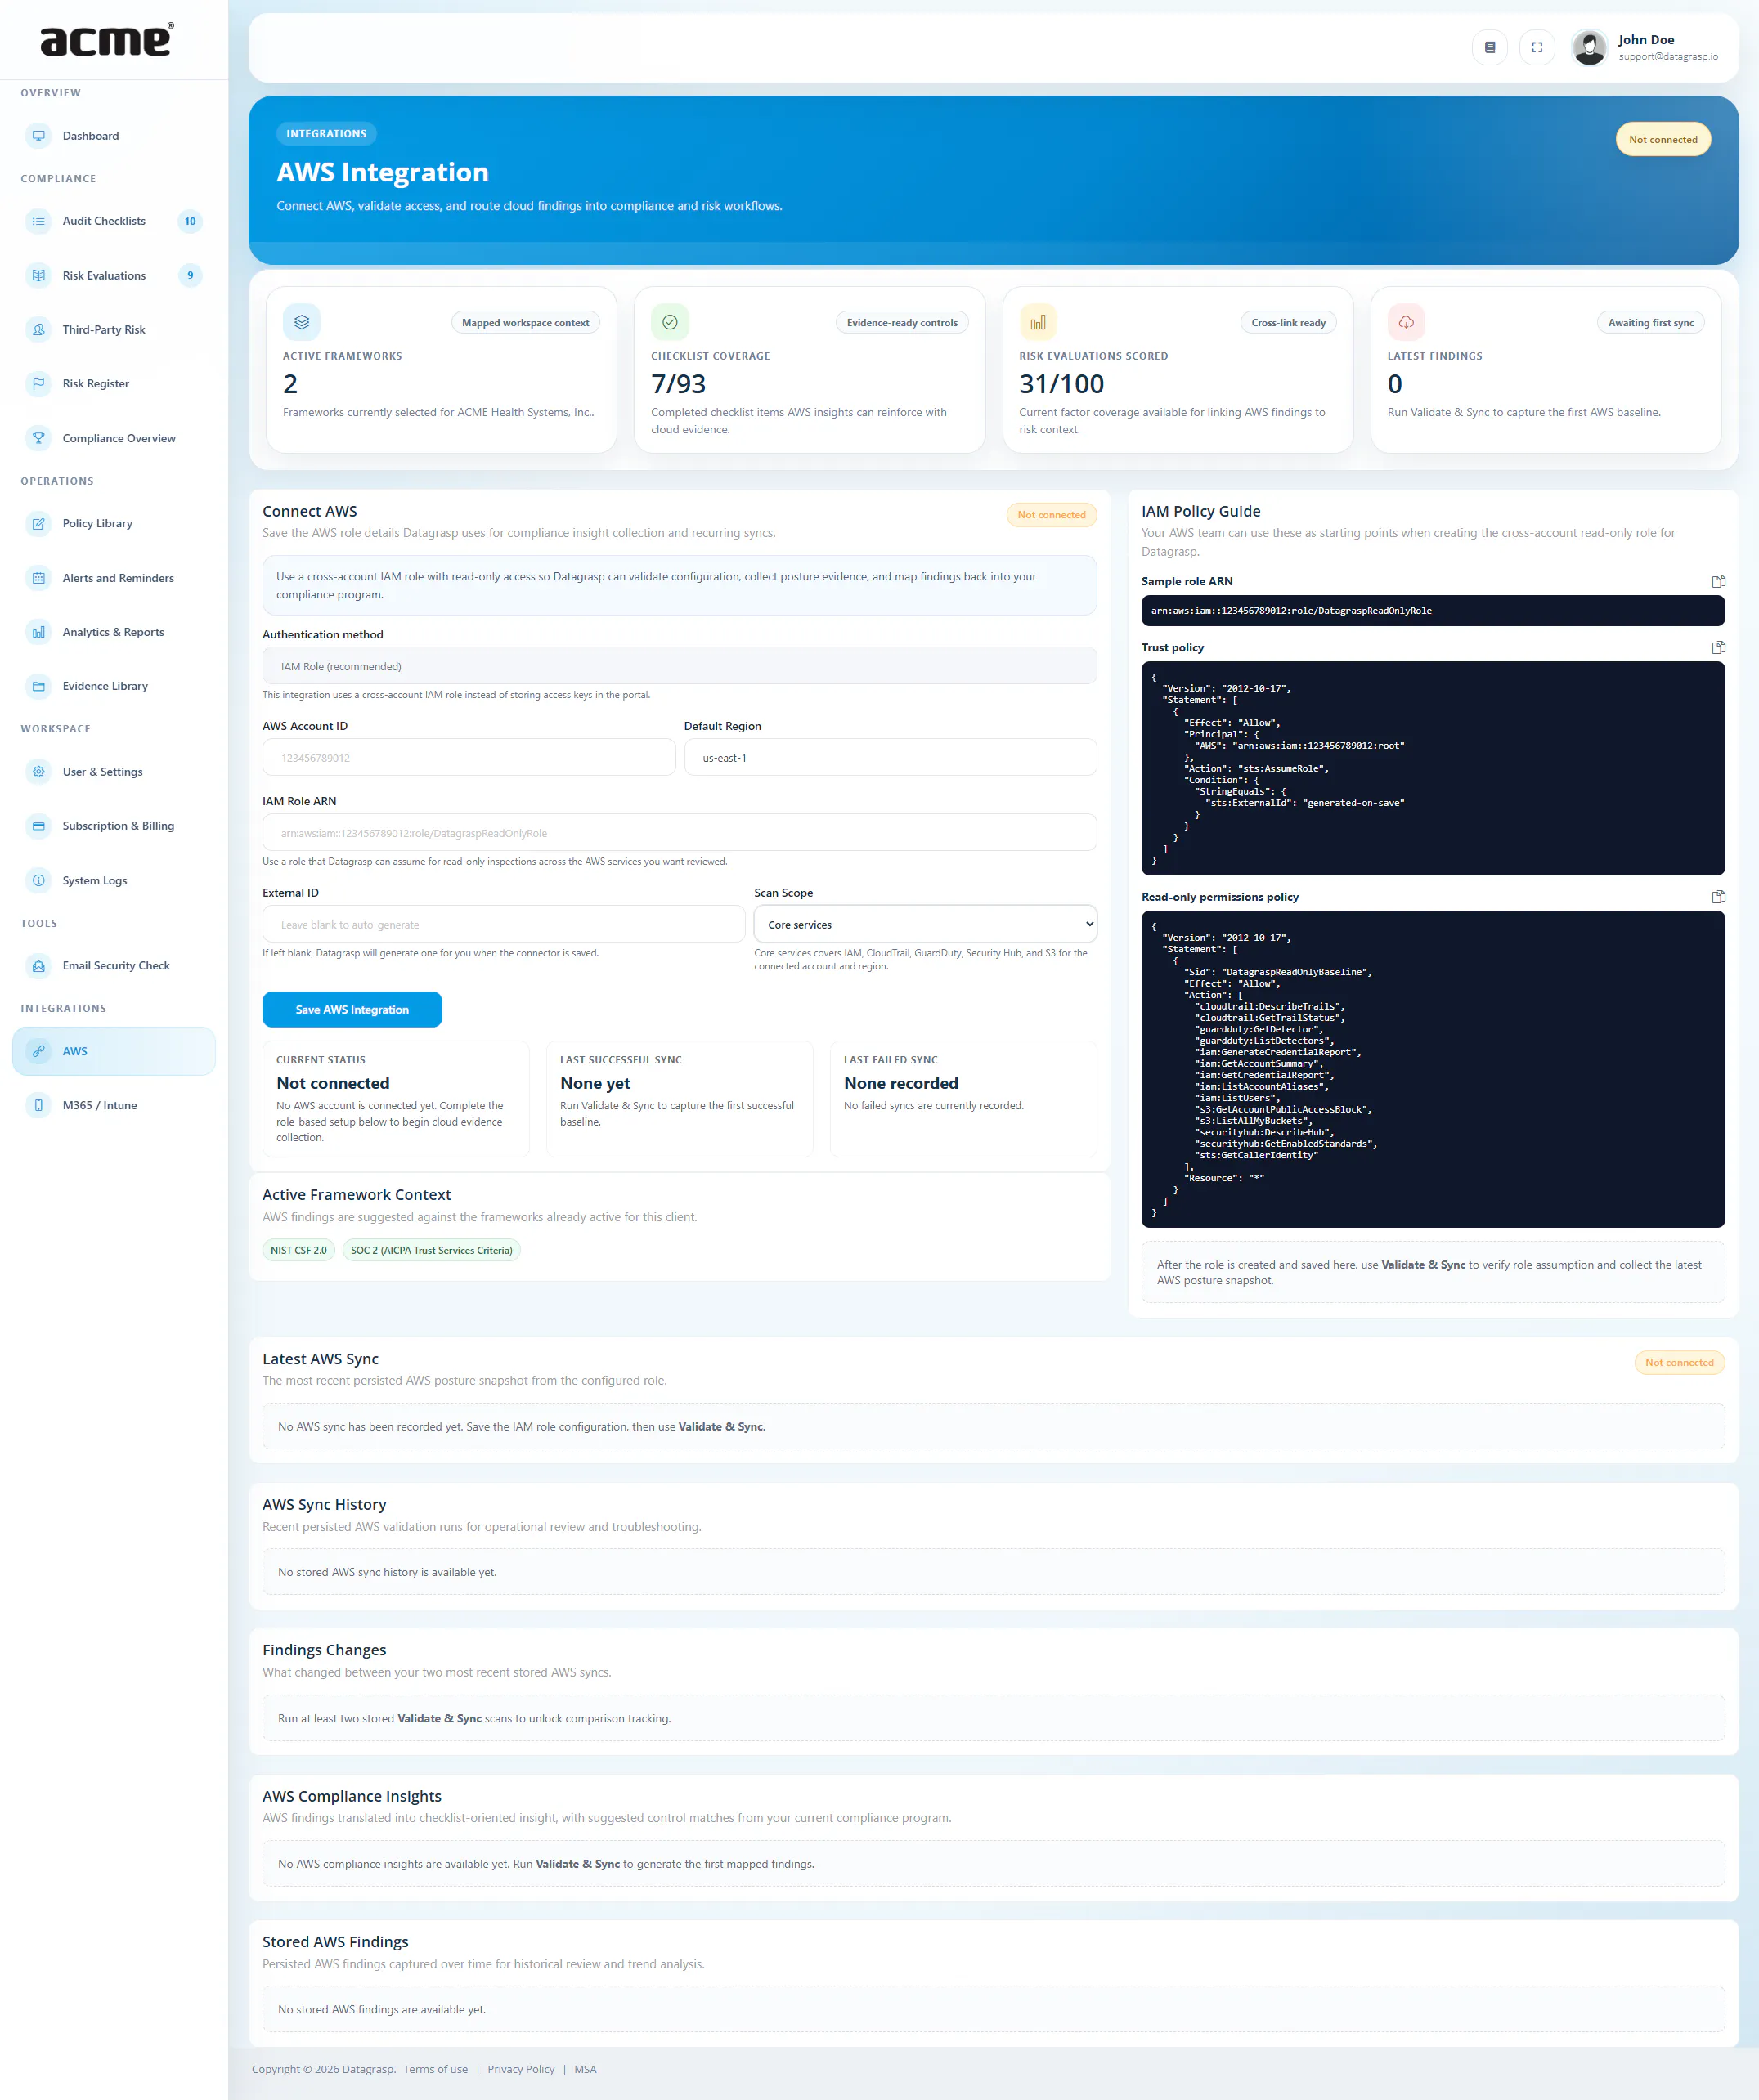Click the Checklist Coverage checkmark icon
The height and width of the screenshot is (2100, 1759).
[x=670, y=322]
